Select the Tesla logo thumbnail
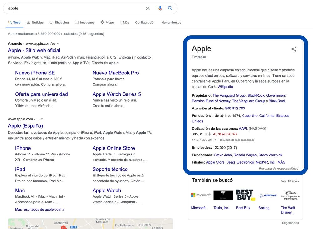The image size is (313, 229). click(x=223, y=195)
